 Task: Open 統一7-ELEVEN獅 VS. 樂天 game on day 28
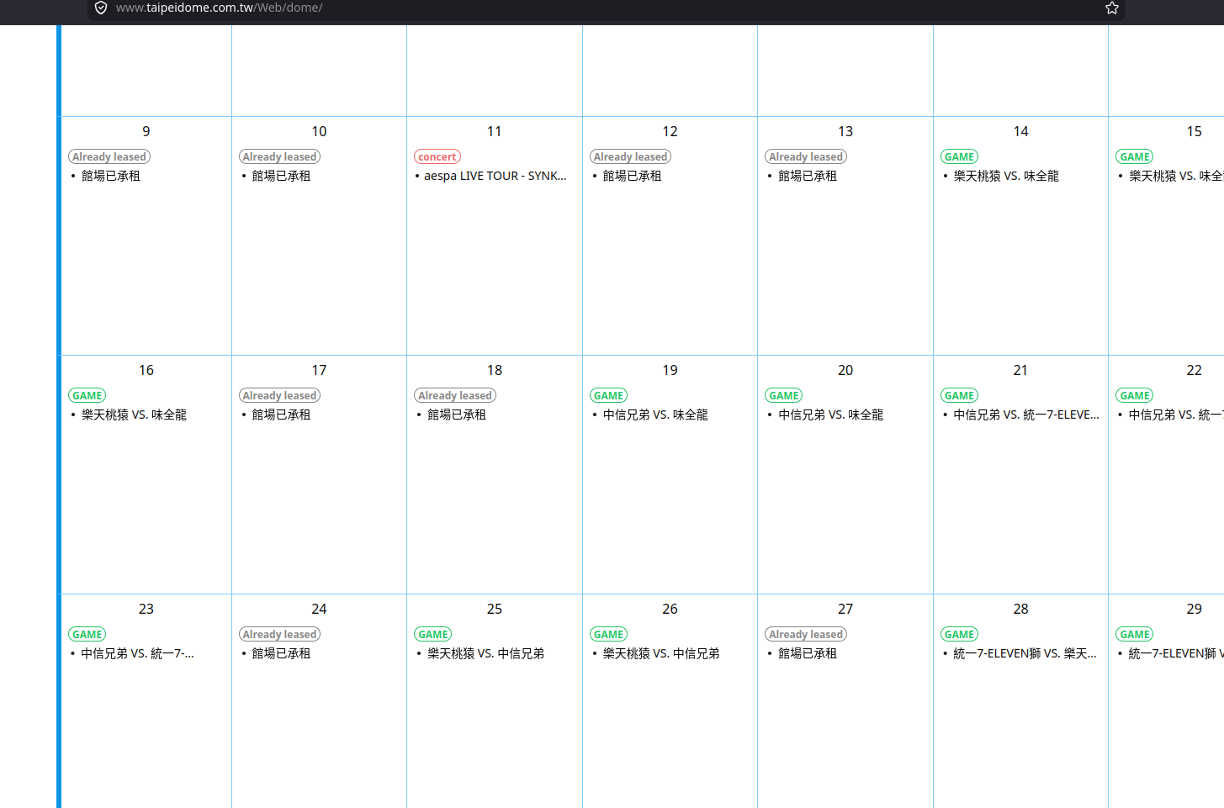(1025, 653)
